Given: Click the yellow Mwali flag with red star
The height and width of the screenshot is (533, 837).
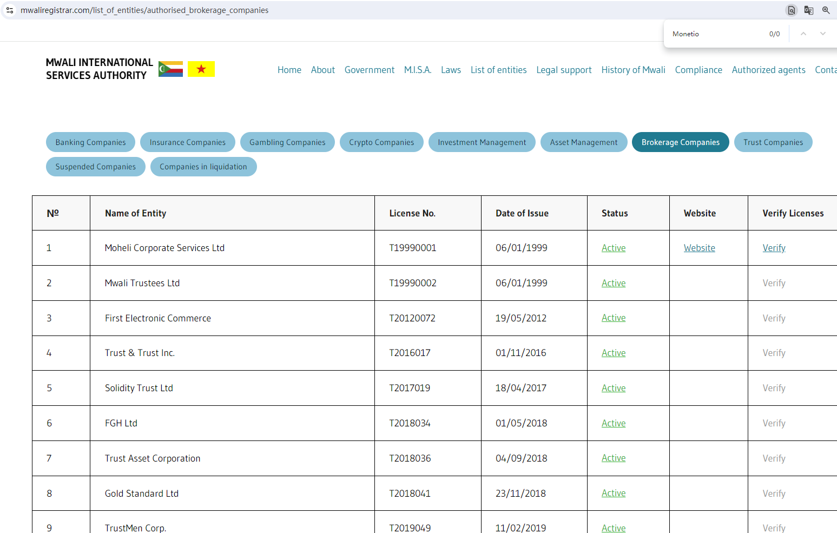Looking at the screenshot, I should [x=201, y=69].
